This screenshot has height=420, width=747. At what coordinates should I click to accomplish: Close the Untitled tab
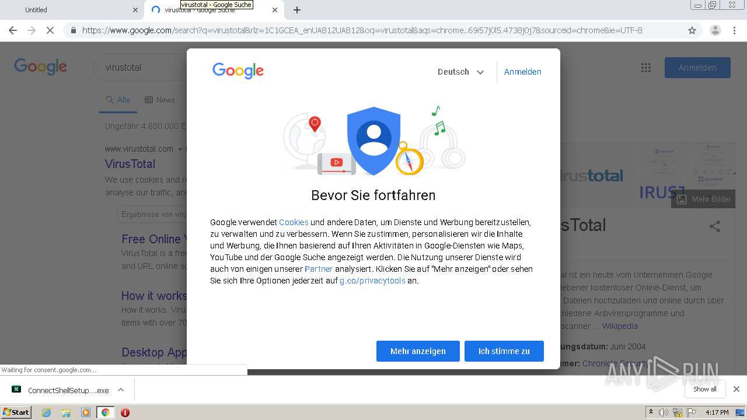point(135,10)
